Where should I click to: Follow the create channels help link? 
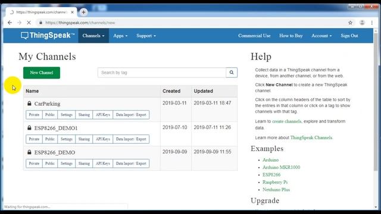coord(287,121)
